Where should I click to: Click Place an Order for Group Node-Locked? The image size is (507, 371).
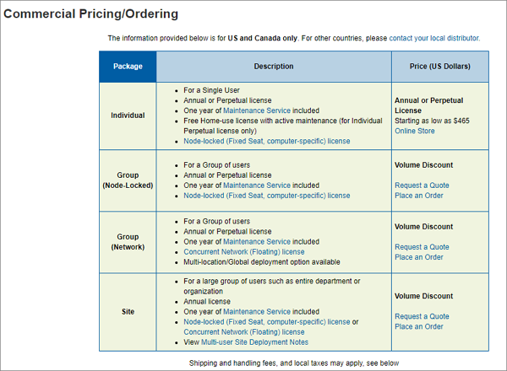pos(419,196)
